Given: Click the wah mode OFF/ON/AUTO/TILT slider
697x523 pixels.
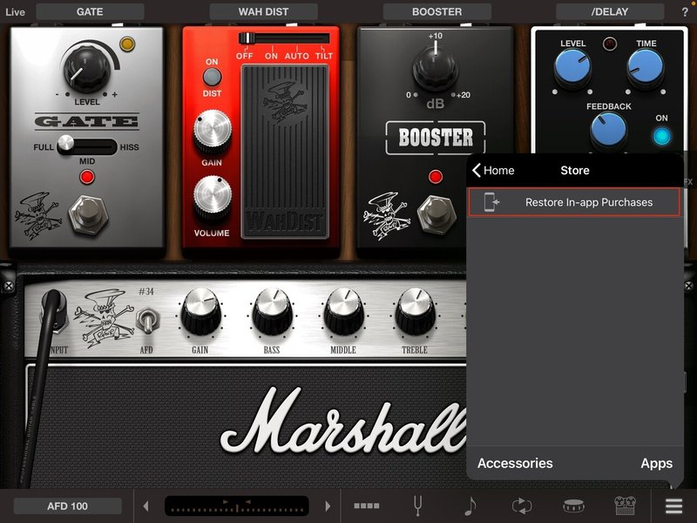Looking at the screenshot, I should [284, 38].
